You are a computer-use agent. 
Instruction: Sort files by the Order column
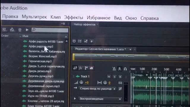pyautogui.click(x=5, y=36)
